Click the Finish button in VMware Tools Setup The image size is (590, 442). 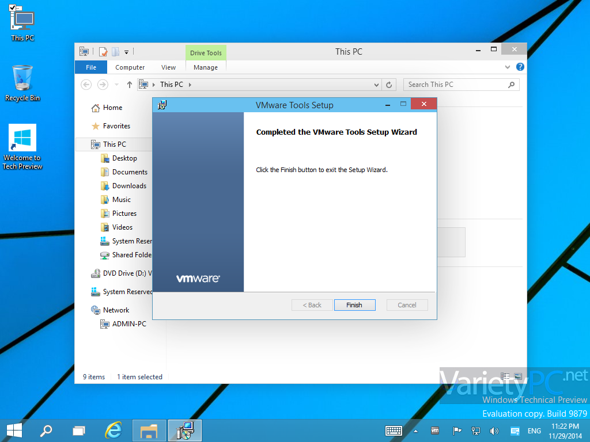354,305
